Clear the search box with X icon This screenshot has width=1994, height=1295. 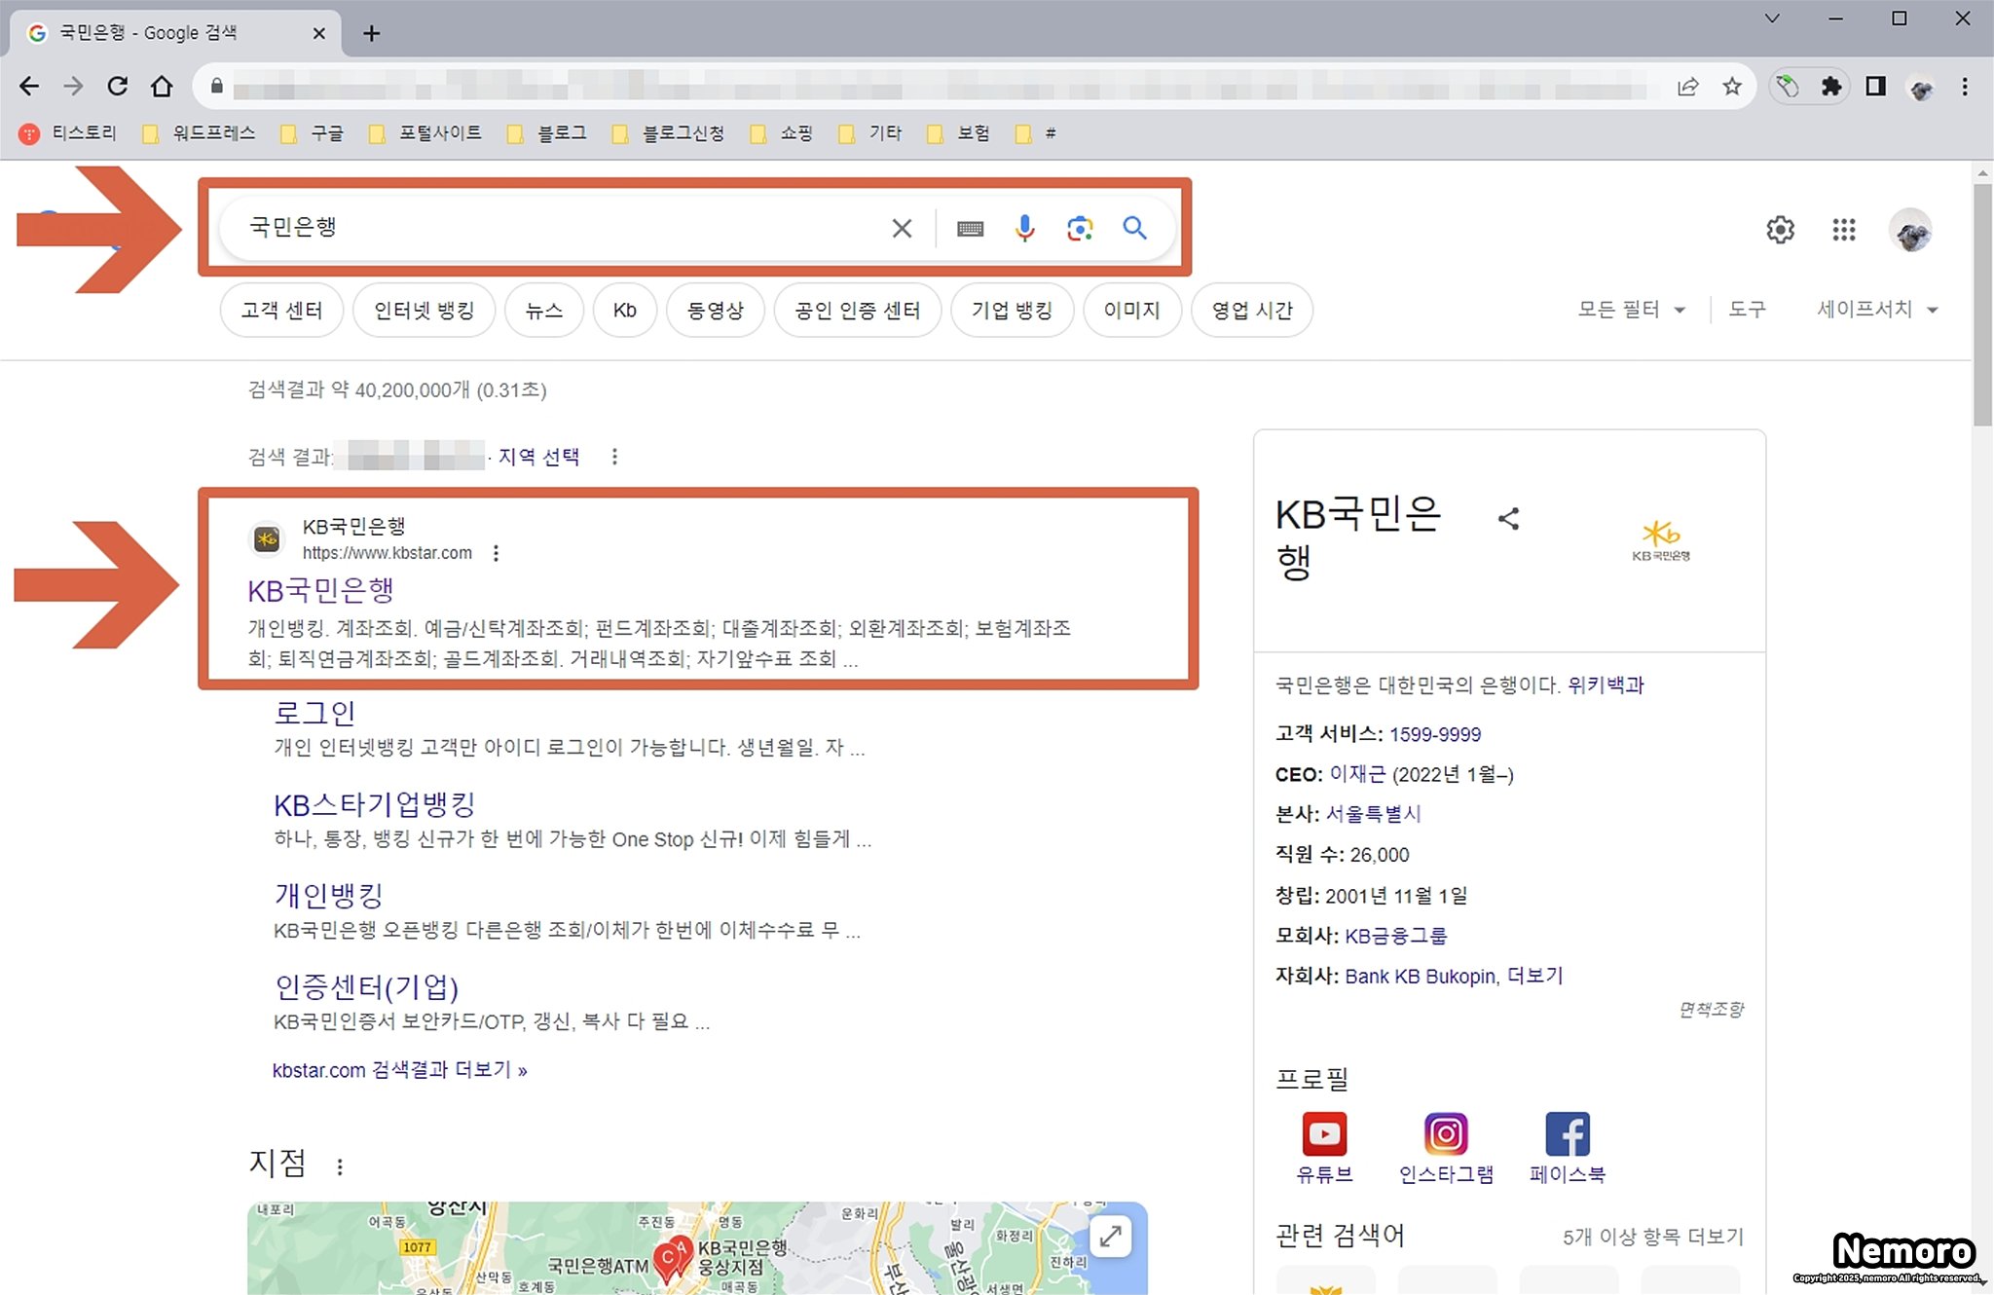coord(902,228)
